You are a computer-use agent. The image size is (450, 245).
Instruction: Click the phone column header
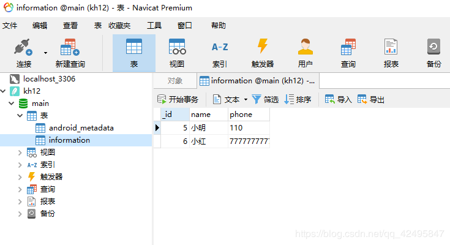click(x=241, y=115)
